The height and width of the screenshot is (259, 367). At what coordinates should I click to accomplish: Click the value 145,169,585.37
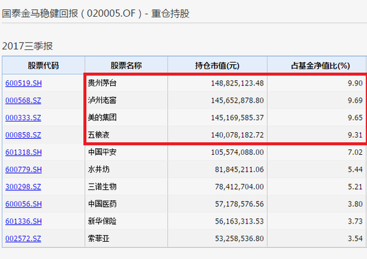click(238, 117)
